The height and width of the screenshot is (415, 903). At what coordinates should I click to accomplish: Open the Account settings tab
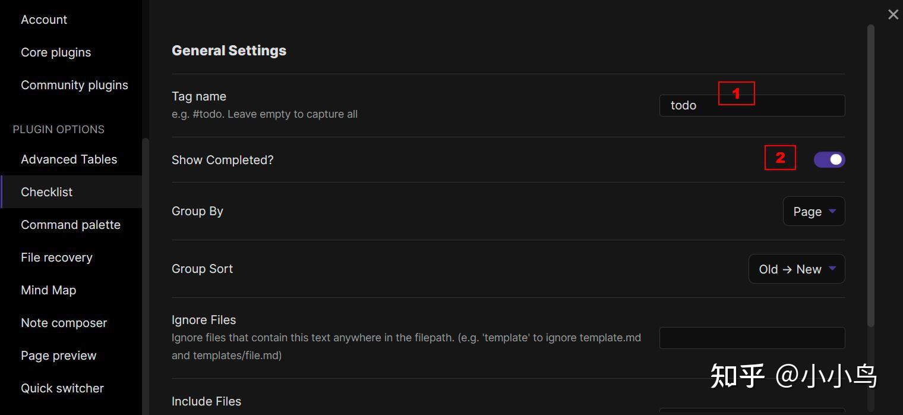[x=44, y=20]
